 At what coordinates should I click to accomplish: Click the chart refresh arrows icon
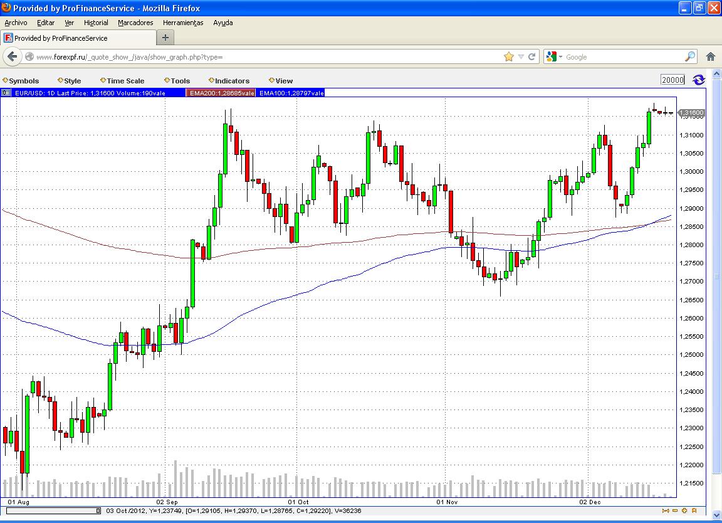pos(699,80)
